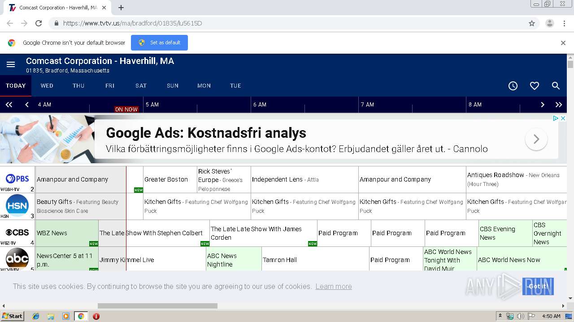Open the Start menu

[x=12, y=316]
